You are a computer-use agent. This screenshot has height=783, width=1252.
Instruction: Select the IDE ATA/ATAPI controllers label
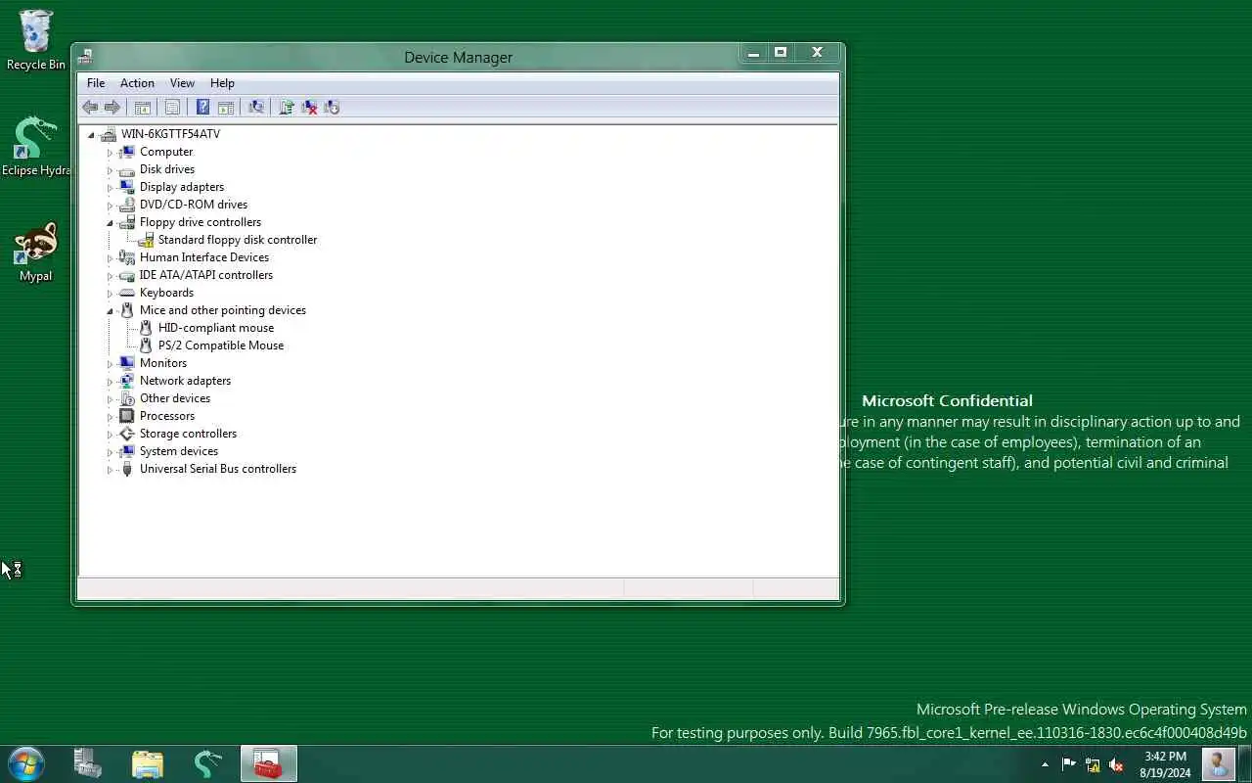(206, 275)
